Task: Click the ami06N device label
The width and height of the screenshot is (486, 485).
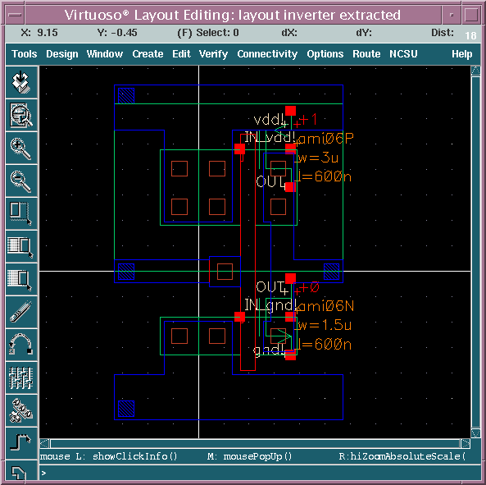Action: pyautogui.click(x=325, y=306)
